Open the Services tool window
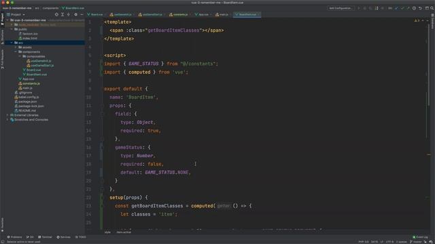 pos(63,237)
